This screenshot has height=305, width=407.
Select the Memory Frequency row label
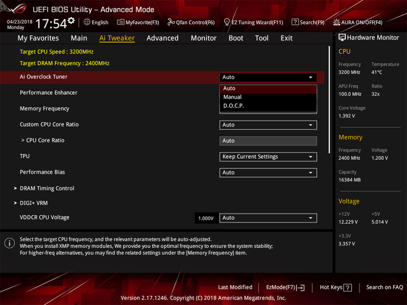[45, 108]
